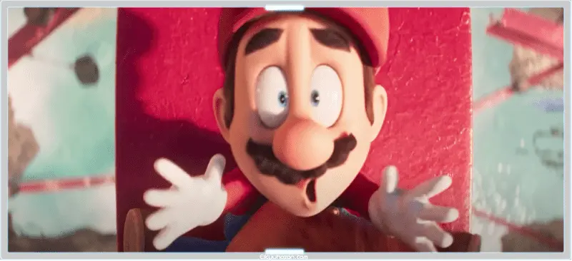Select the top-center handle of the image frame
Viewport: 572px width, 261px height.
click(285, 8)
